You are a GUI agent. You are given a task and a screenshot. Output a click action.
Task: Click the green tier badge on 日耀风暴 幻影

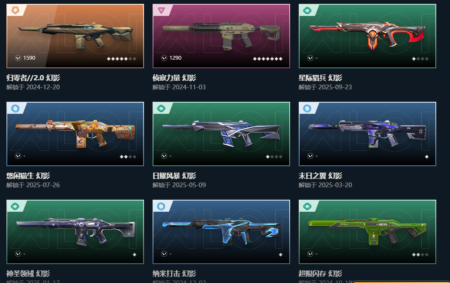click(x=161, y=108)
